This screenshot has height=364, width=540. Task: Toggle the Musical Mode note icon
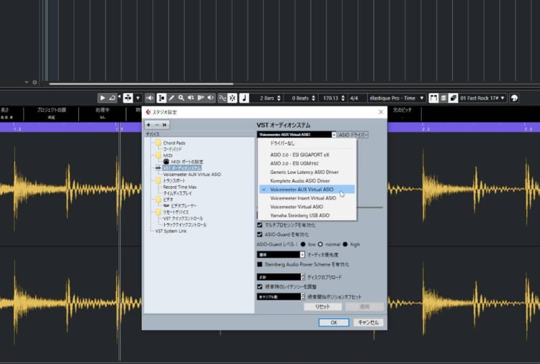click(244, 98)
